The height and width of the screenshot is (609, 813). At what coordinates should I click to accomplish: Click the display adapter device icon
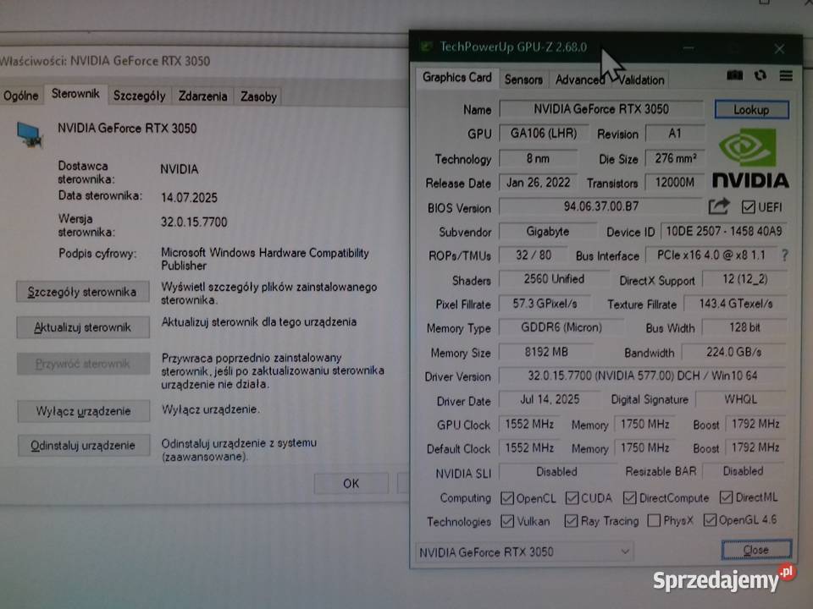click(30, 134)
